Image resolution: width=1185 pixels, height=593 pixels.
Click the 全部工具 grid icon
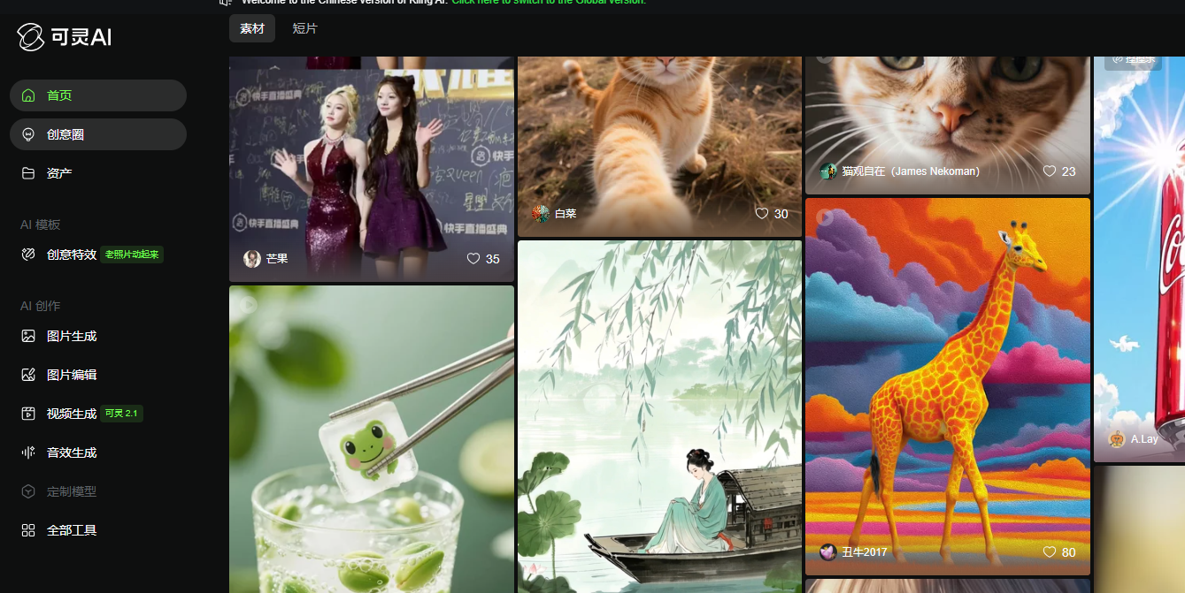tap(28, 530)
